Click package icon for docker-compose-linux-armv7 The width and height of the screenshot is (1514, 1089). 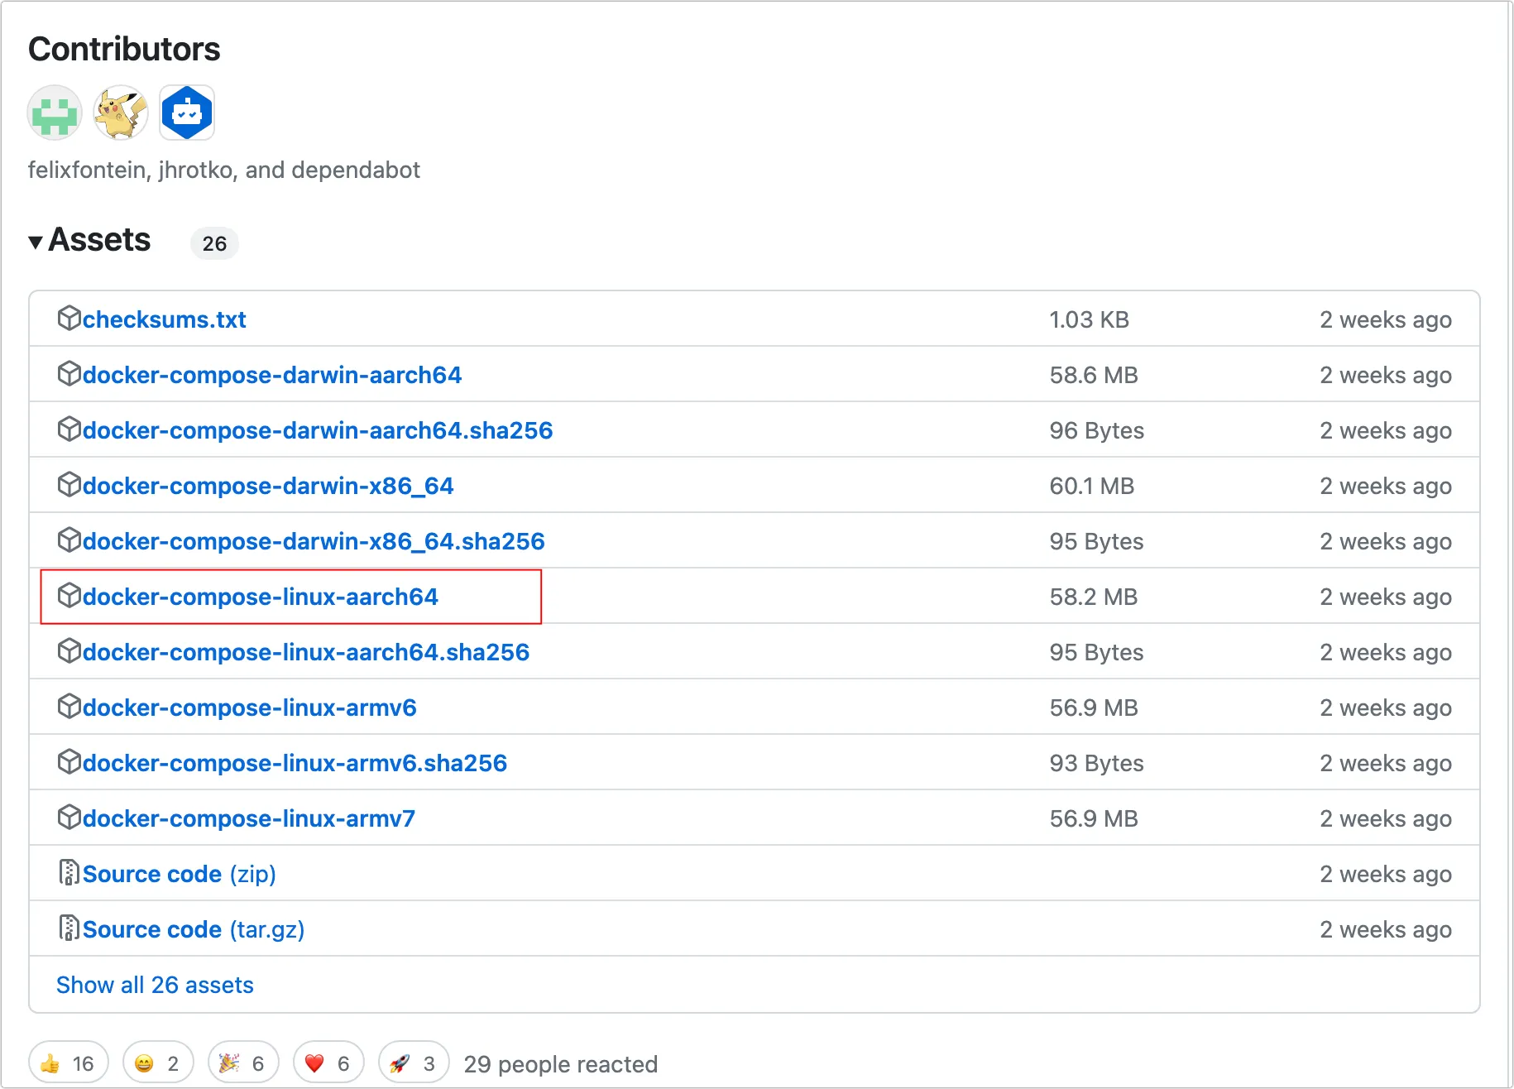pyautogui.click(x=69, y=817)
